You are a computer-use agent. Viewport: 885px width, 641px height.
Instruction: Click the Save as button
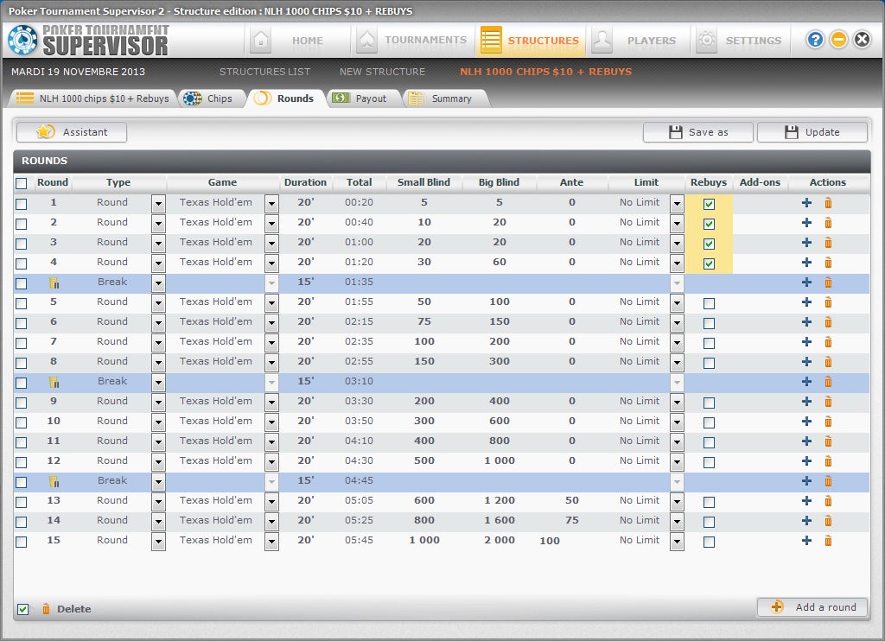tap(697, 132)
